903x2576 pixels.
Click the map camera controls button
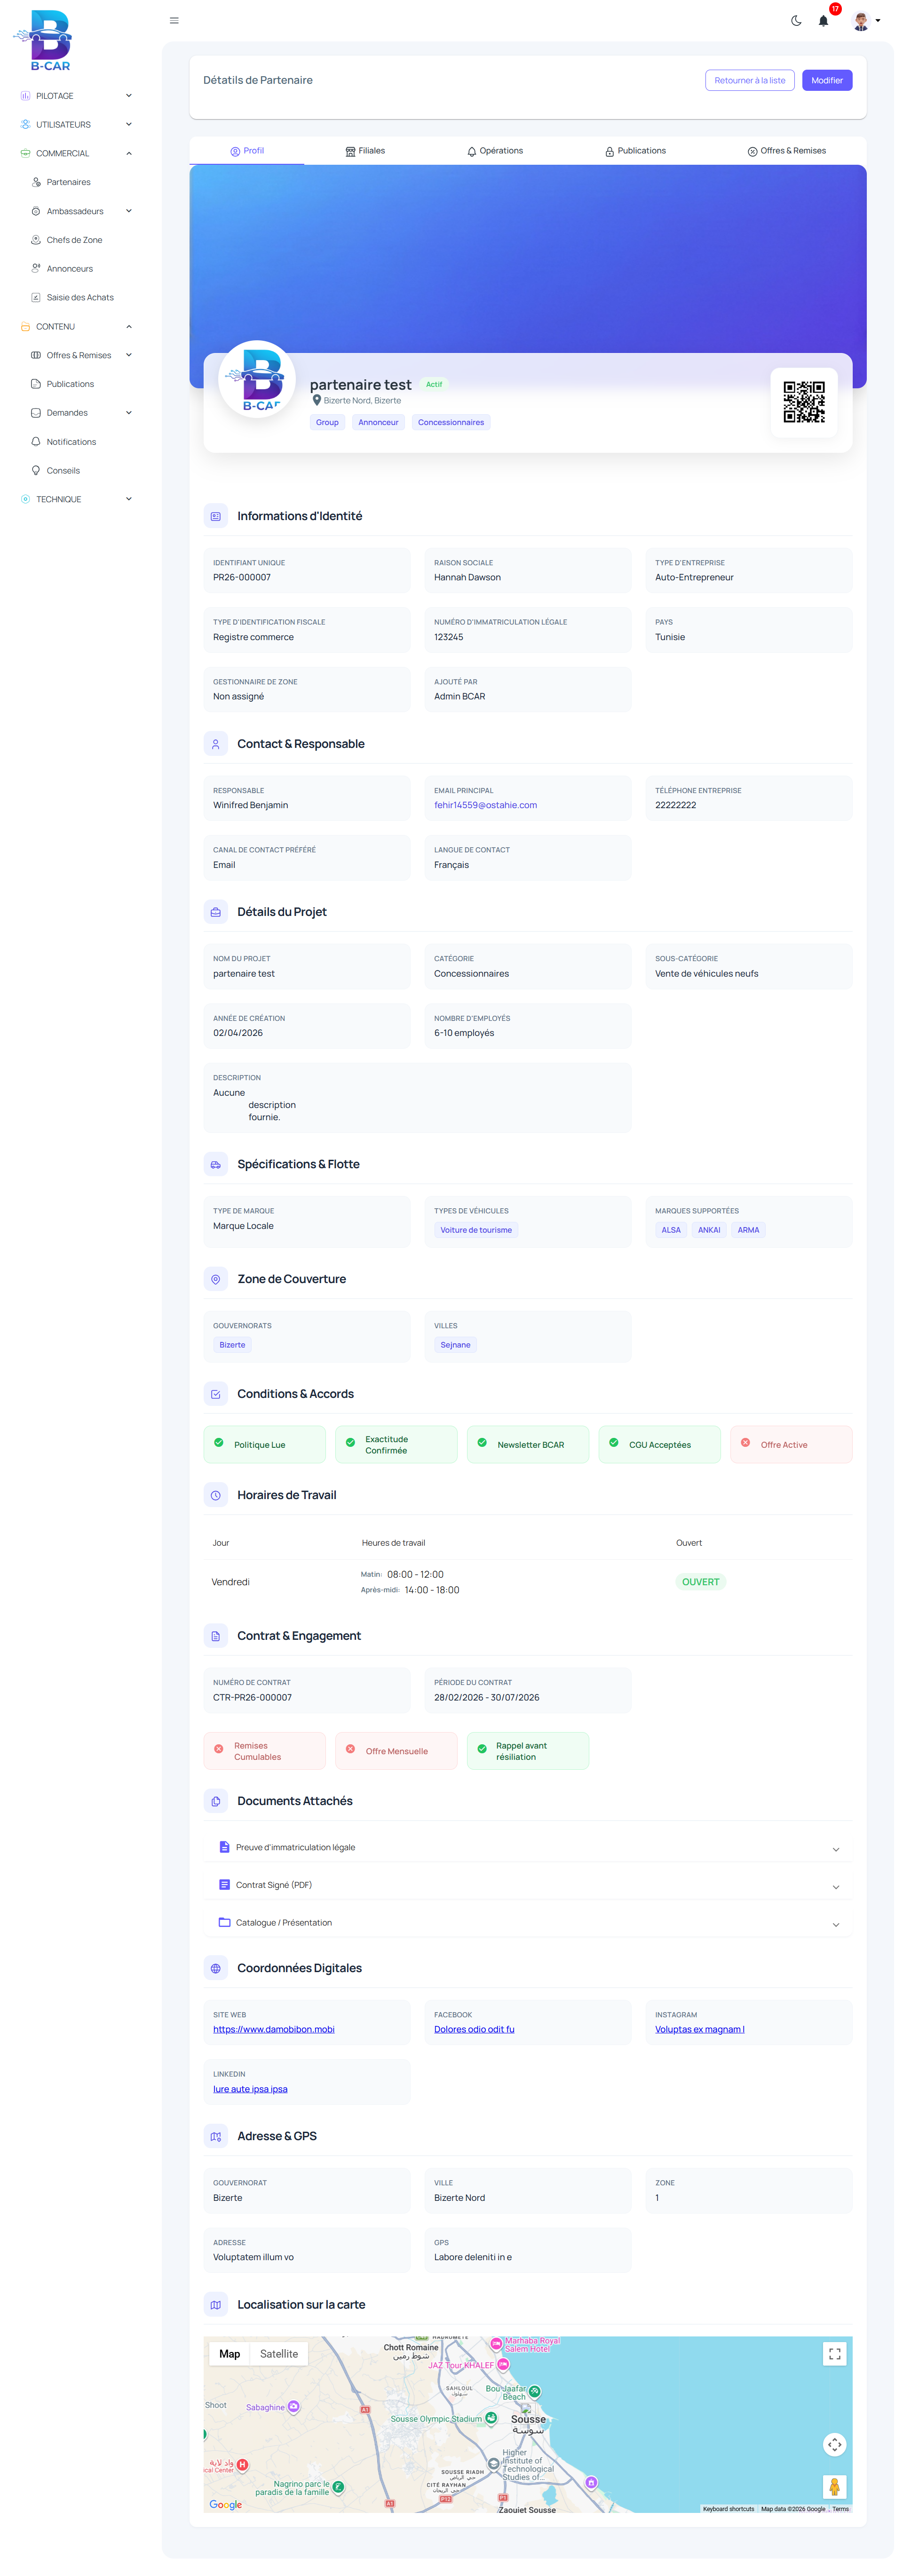pos(835,2444)
